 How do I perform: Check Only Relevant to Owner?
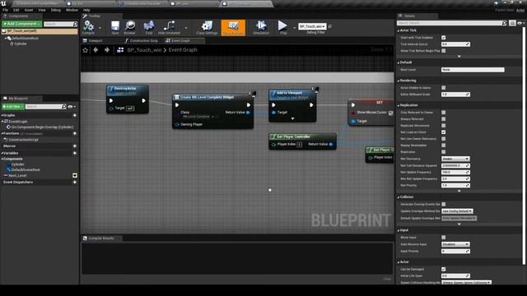[444, 112]
